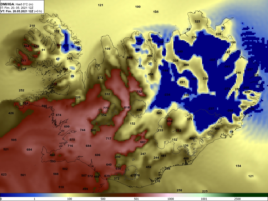
Task: Click the map value '332'
Action: pos(107,94)
